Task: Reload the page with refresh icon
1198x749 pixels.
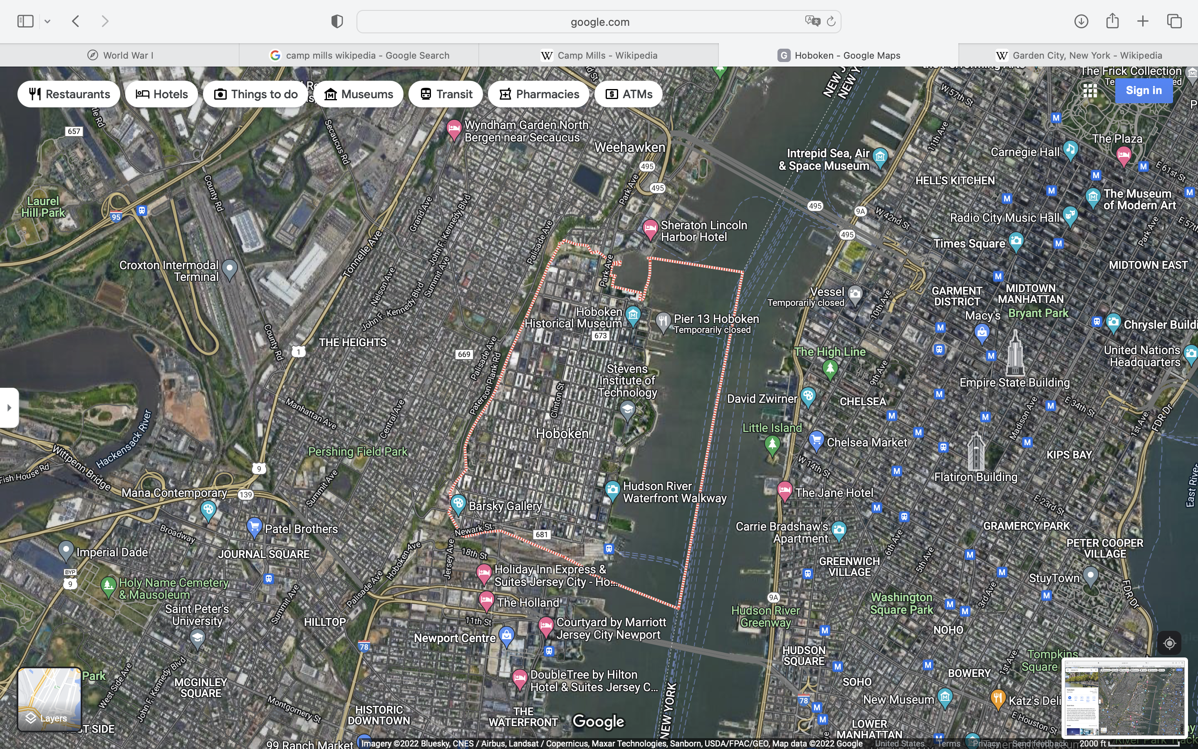Action: point(831,21)
